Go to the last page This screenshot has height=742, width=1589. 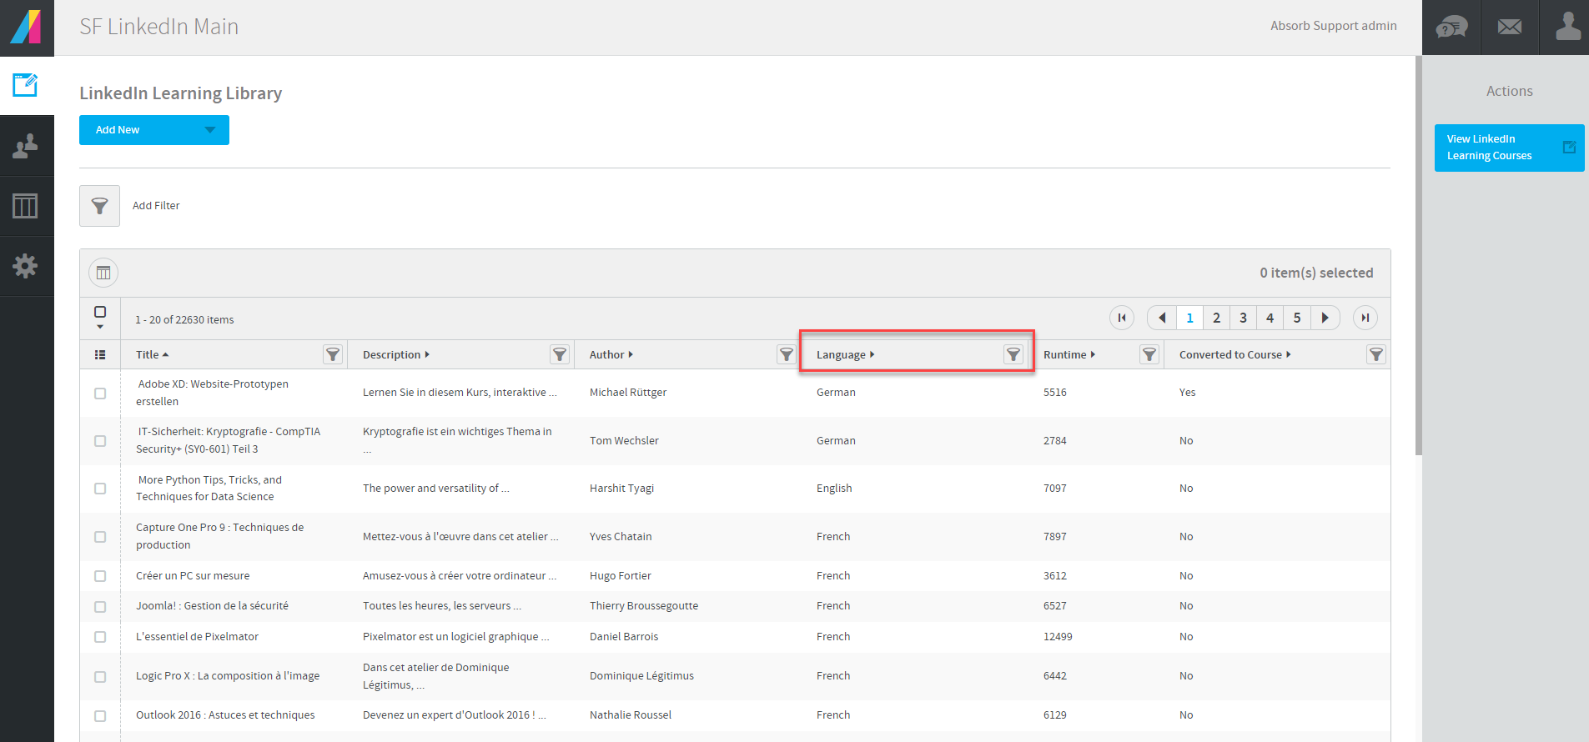coord(1365,318)
